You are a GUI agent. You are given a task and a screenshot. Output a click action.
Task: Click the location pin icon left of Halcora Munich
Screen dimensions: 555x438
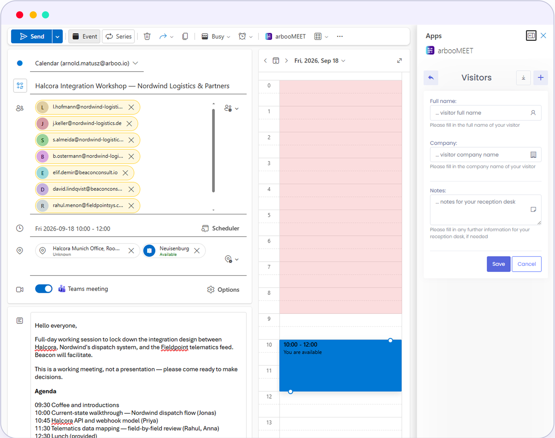(x=42, y=250)
